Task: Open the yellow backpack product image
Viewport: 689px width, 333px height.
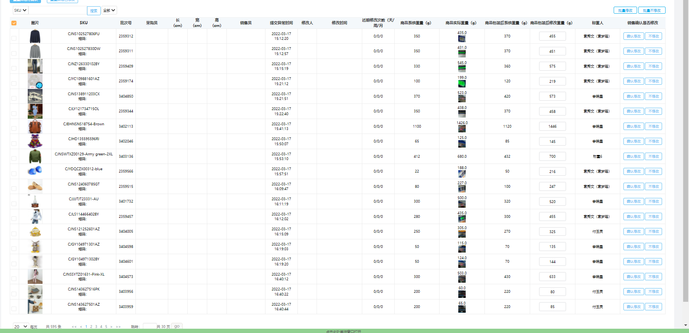Action: coord(35,232)
